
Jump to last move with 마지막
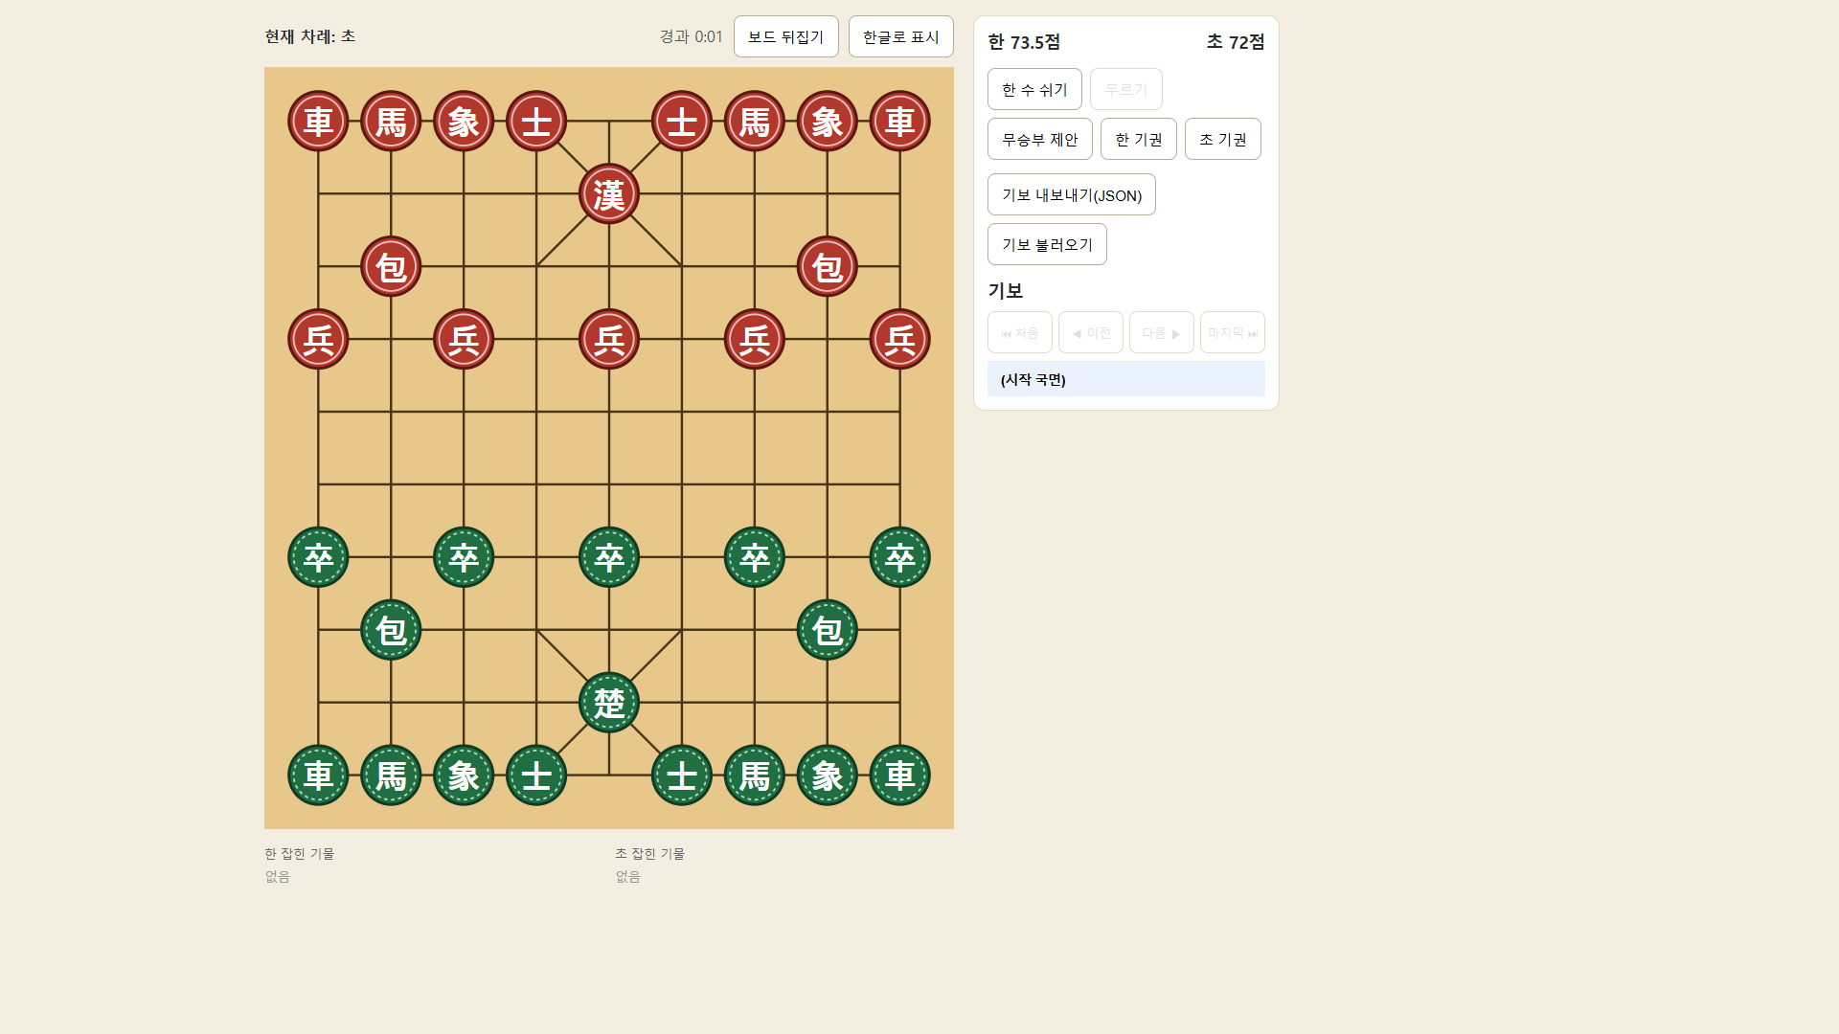pos(1233,332)
